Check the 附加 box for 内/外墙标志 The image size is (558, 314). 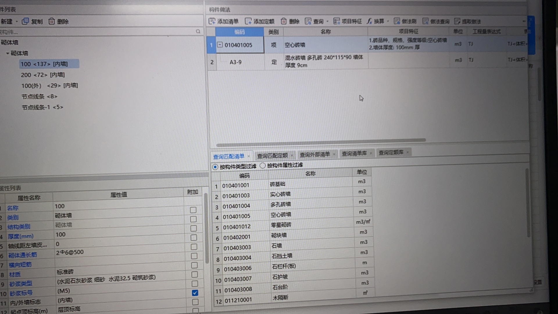(195, 302)
